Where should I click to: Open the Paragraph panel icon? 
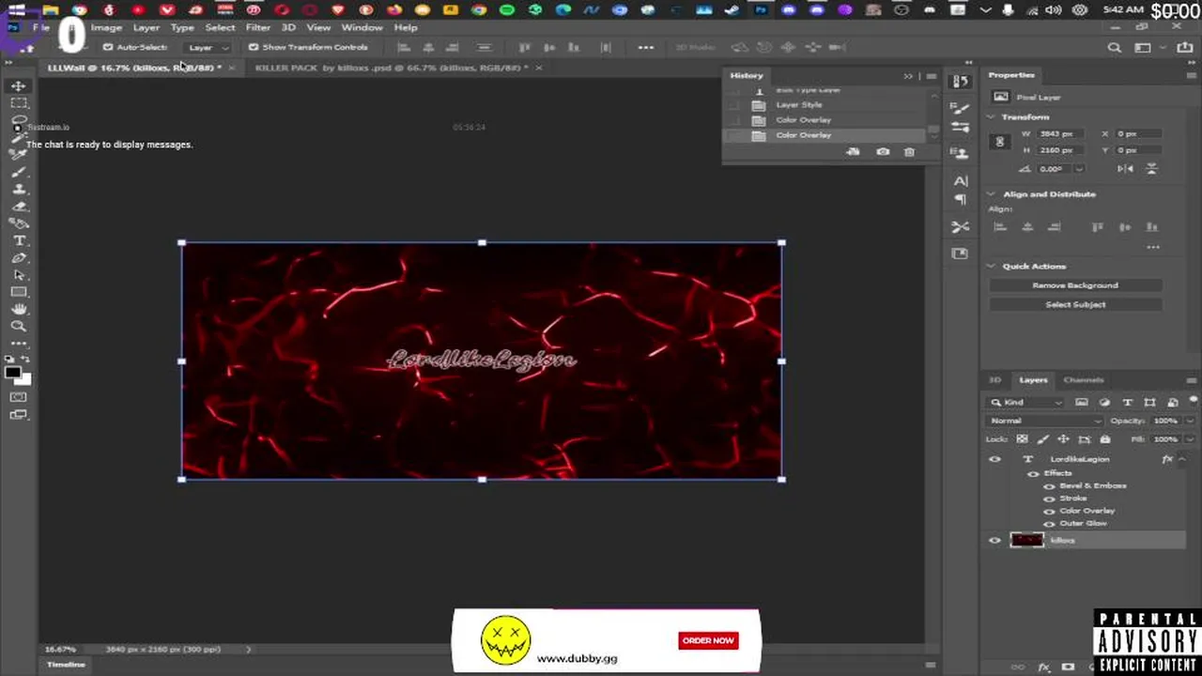(960, 199)
